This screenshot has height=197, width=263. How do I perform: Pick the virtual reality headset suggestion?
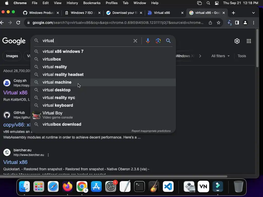coord(103,75)
